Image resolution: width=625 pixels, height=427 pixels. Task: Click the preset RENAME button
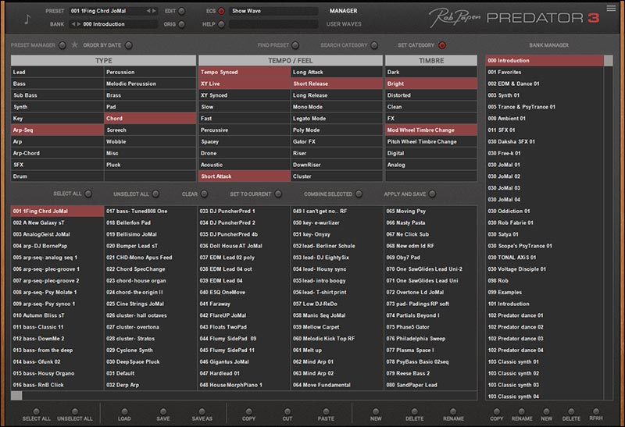[x=453, y=411]
